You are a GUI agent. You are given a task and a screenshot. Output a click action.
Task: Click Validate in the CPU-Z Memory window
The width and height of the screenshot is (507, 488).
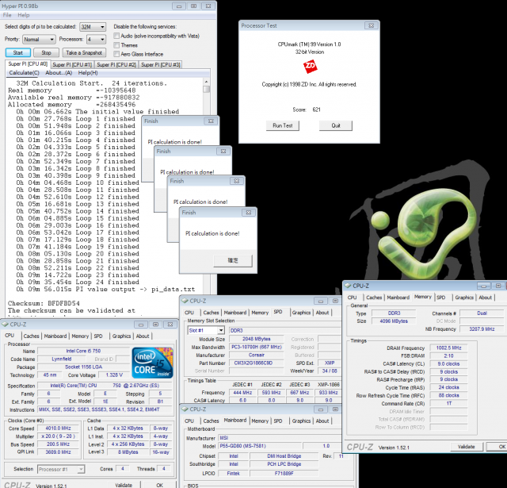[x=467, y=447]
